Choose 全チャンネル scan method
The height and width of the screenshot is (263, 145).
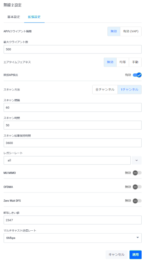pos(105,89)
